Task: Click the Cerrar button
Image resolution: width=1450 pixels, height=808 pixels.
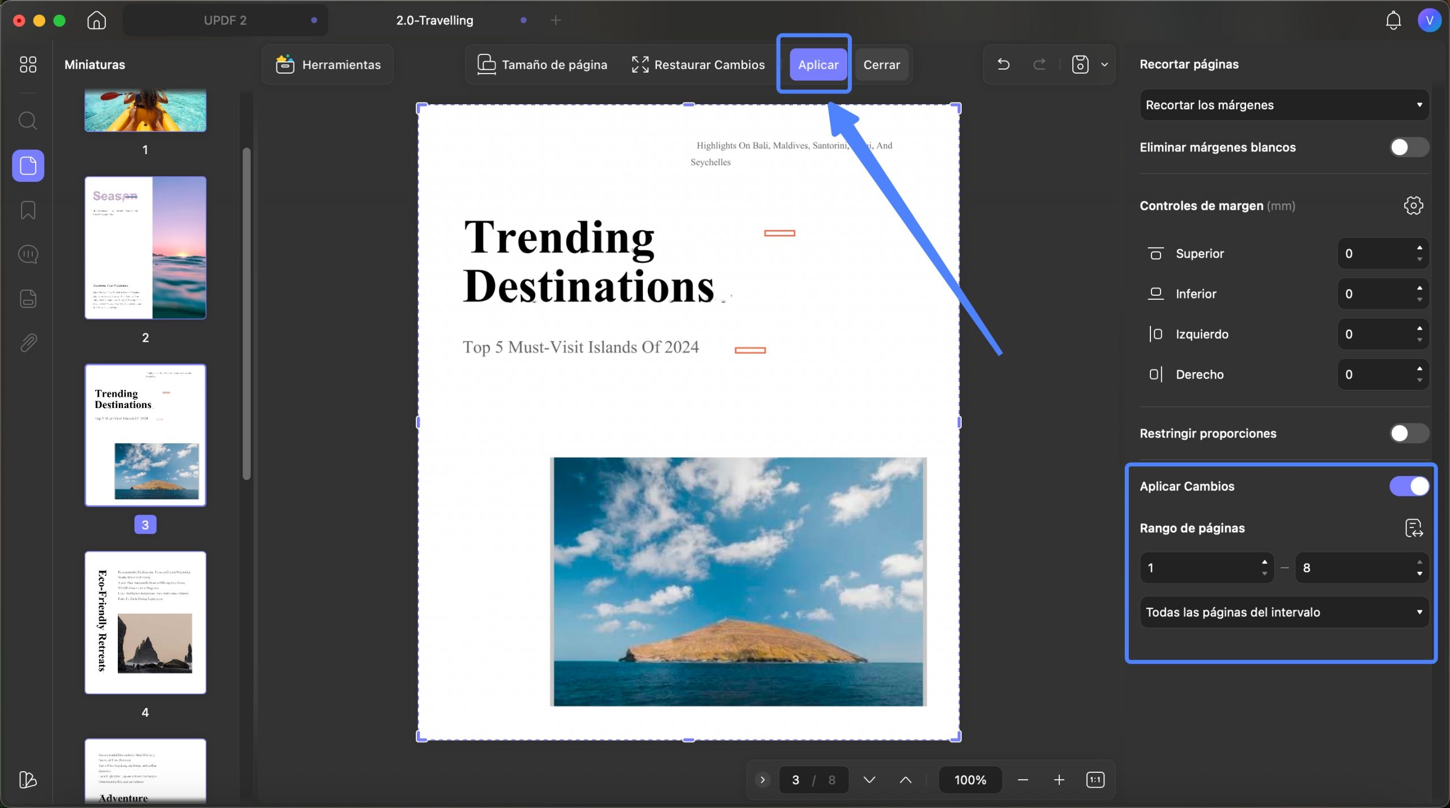Action: point(881,65)
